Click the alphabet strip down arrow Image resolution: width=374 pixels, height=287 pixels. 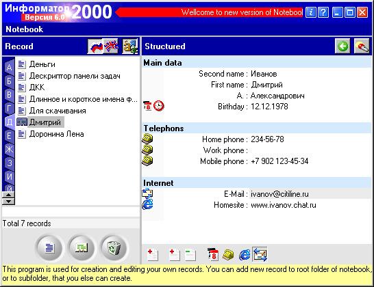(x=8, y=202)
